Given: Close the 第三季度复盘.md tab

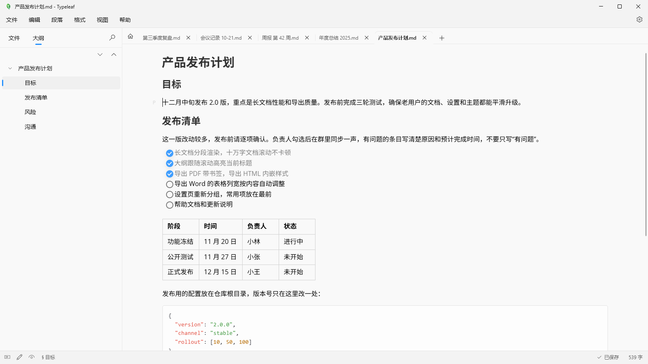Looking at the screenshot, I should coord(188,38).
